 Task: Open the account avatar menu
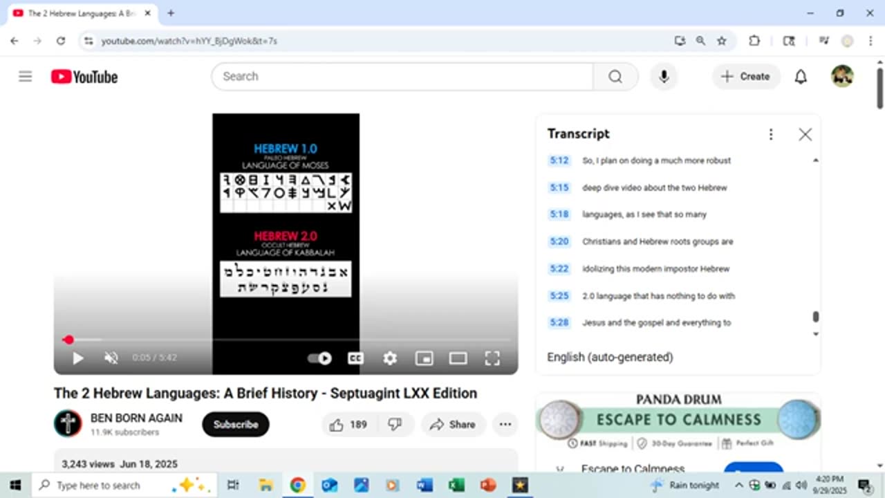pyautogui.click(x=842, y=76)
